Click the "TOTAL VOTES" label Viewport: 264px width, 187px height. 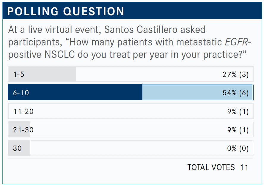(x=211, y=167)
